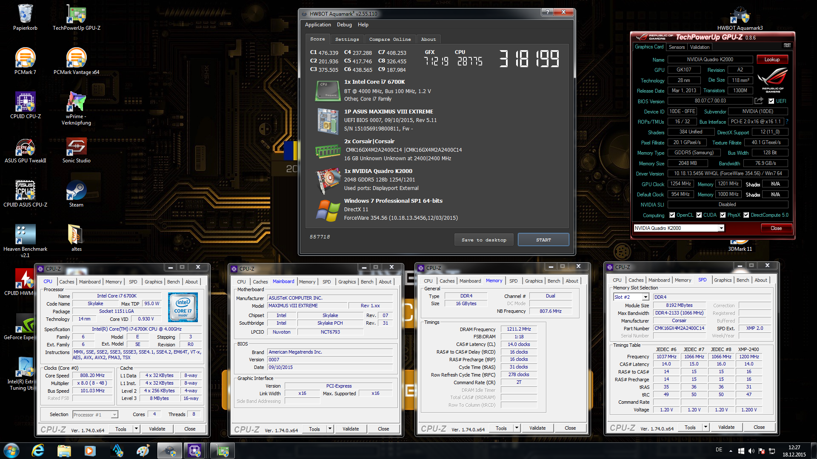Show hidden tray icons arrow
The image size is (817, 459).
731,450
